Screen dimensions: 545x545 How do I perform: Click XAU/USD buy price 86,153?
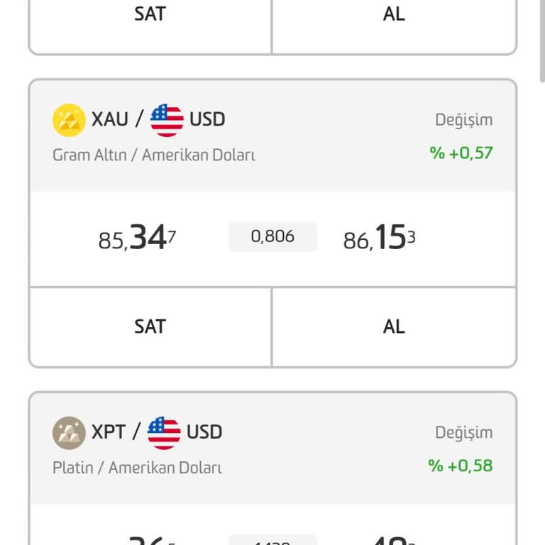click(x=379, y=238)
